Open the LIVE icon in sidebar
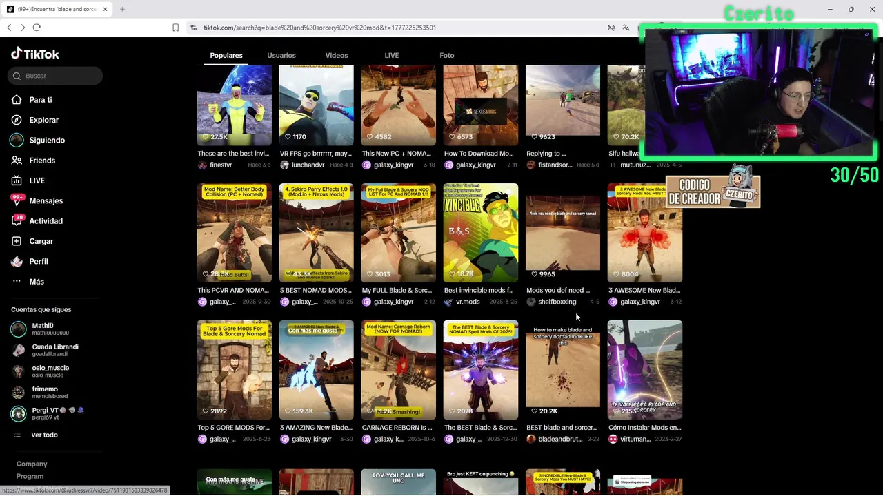This screenshot has width=883, height=496. pyautogui.click(x=17, y=180)
